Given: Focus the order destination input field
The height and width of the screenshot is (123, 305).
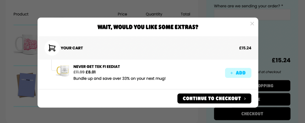Looking at the screenshot, I should 252,15.
